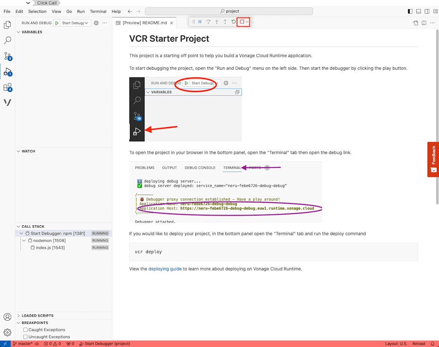Grab the debug toolbar drag handle
This screenshot has width=439, height=347.
coord(194,22)
